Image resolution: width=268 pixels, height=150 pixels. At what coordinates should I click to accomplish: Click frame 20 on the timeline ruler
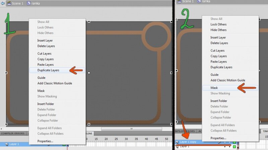pos(106,139)
